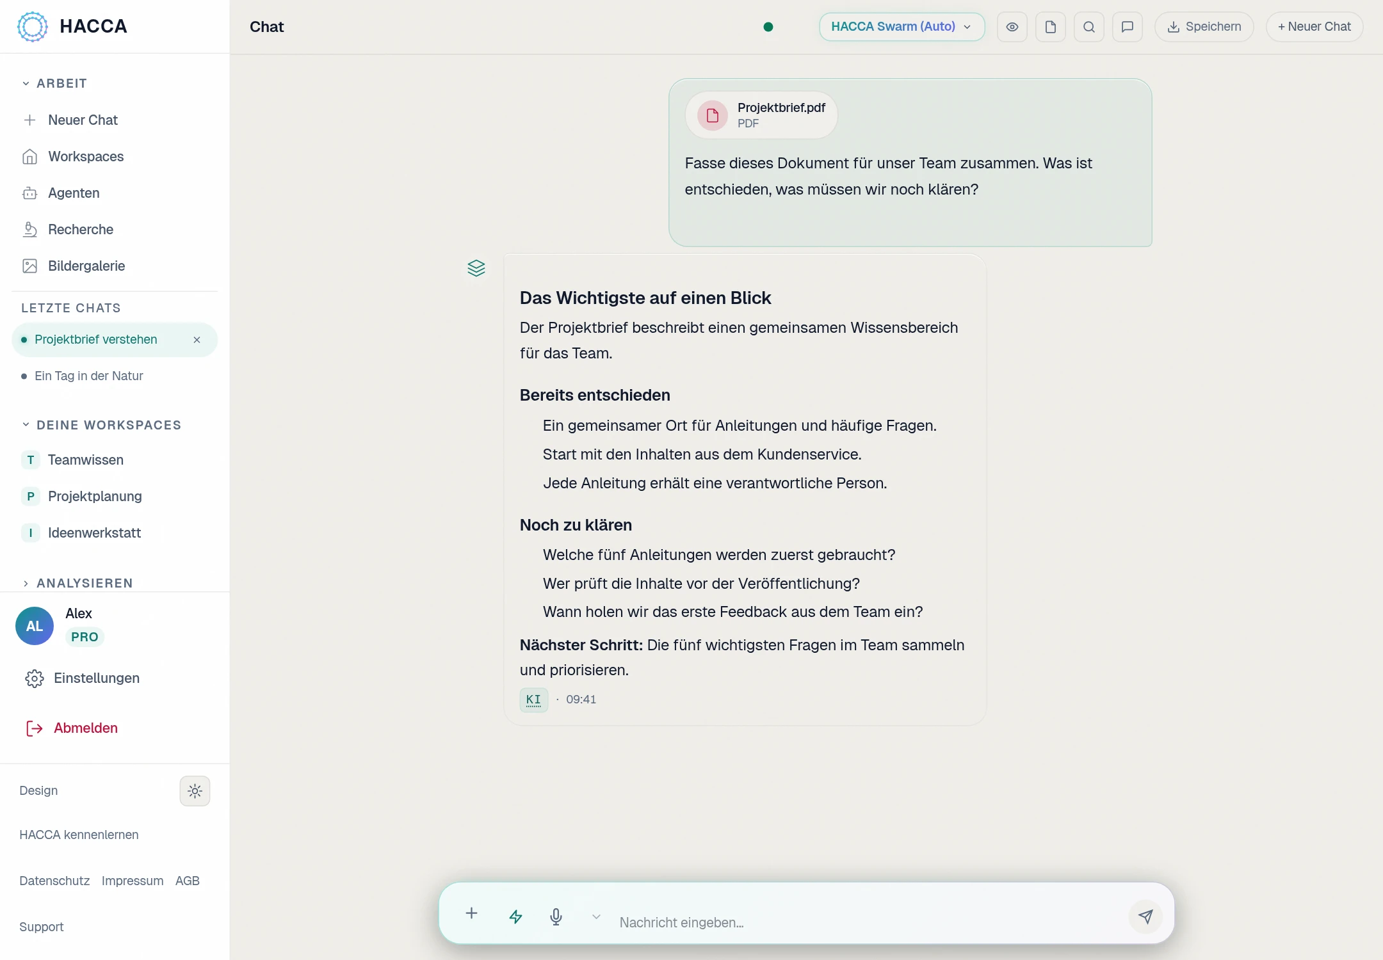
Task: Click the layers icon beside AI reply
Action: pyautogui.click(x=476, y=268)
